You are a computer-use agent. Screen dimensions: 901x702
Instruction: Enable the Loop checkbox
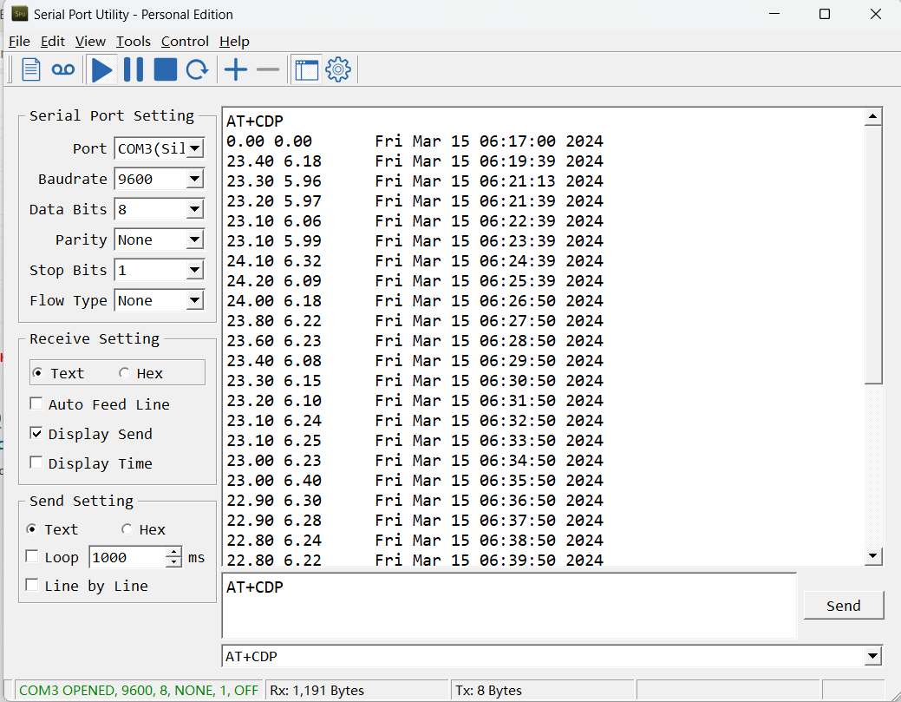point(32,556)
